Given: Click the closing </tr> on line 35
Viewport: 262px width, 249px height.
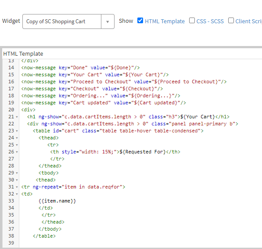Looking at the screenshot, I should pos(48,215).
